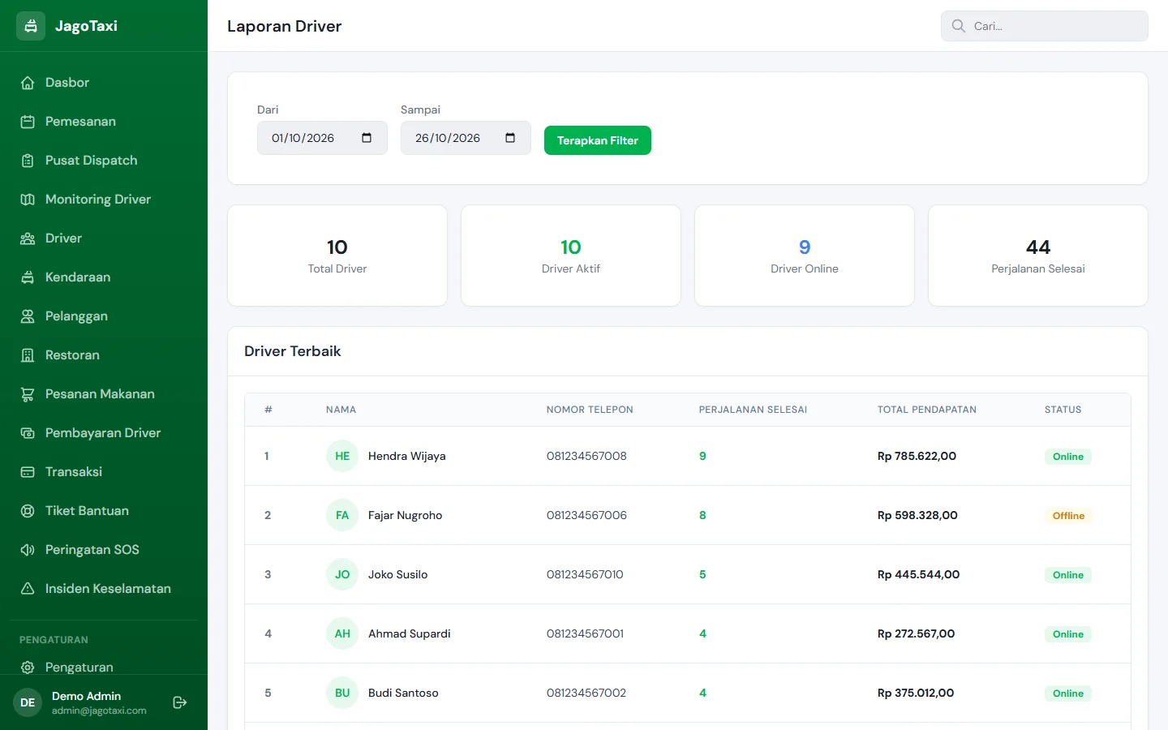This screenshot has width=1168, height=730.
Task: Click the Pelanggan customers icon
Action: (28, 316)
